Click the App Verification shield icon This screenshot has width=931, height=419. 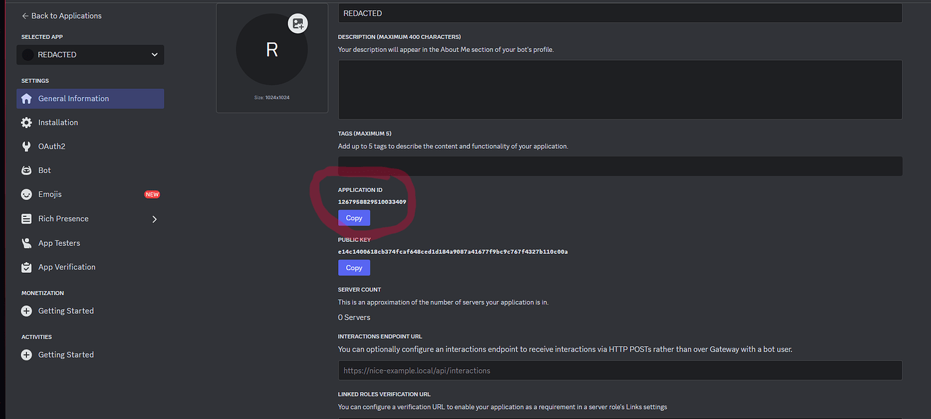26,267
